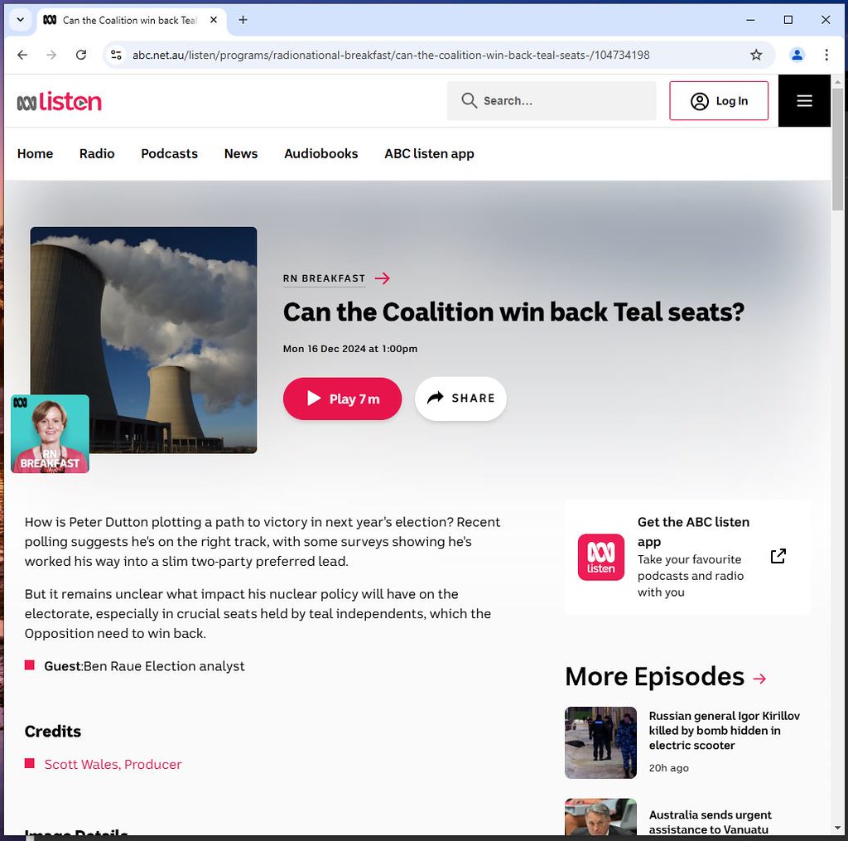
Task: Open the Audiobooks navigation item
Action: point(320,153)
